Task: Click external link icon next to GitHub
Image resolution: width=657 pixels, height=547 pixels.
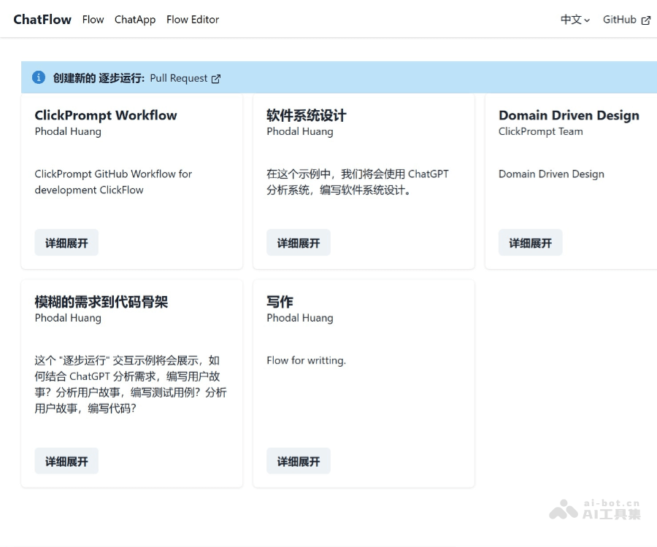Action: (645, 20)
